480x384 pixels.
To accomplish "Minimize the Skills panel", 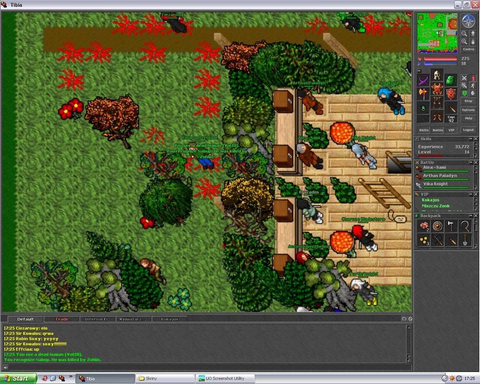I will click(471, 138).
